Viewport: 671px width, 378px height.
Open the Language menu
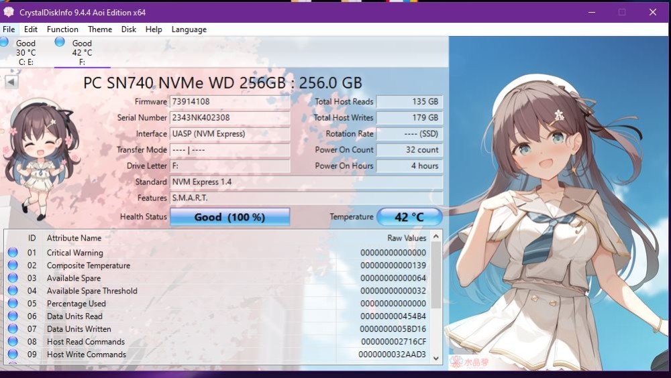point(189,29)
